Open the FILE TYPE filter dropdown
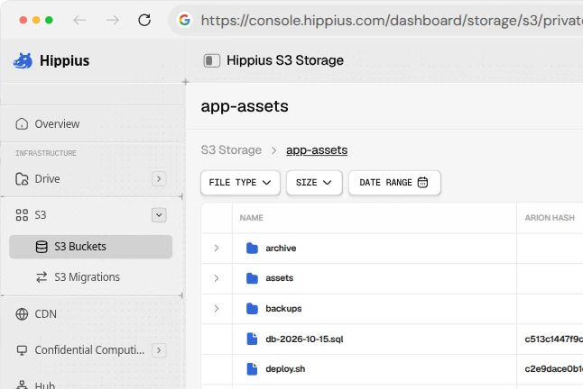Viewport: 583px width, 389px height. (x=240, y=183)
